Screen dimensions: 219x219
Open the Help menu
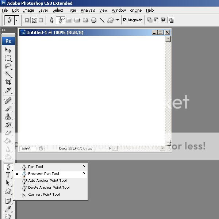150,10
